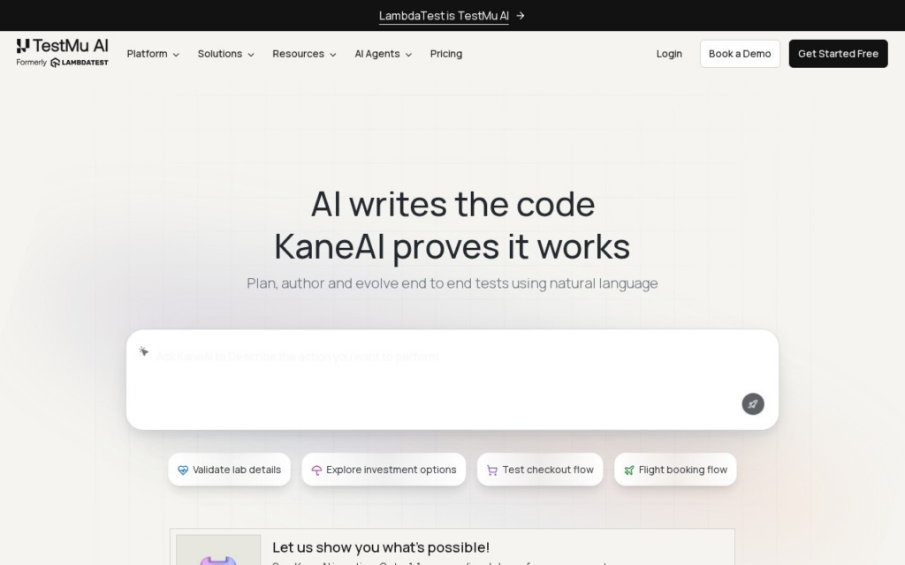The width and height of the screenshot is (905, 565).
Task: Click the heart icon on Validate lab details
Action: [183, 470]
